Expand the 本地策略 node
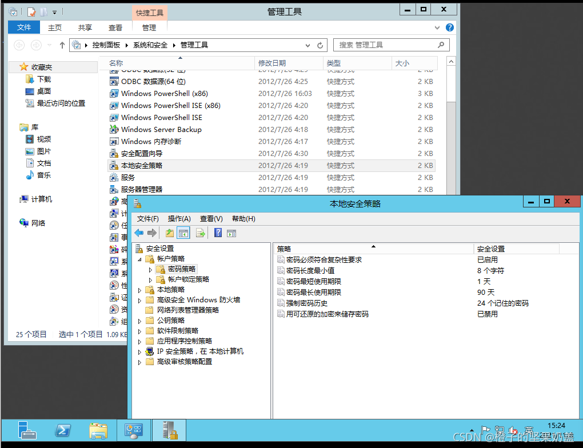 [x=139, y=289]
